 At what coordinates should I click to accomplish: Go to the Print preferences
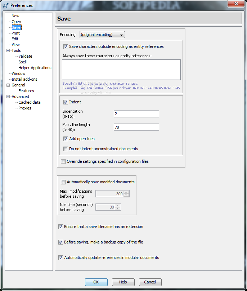tap(15, 33)
